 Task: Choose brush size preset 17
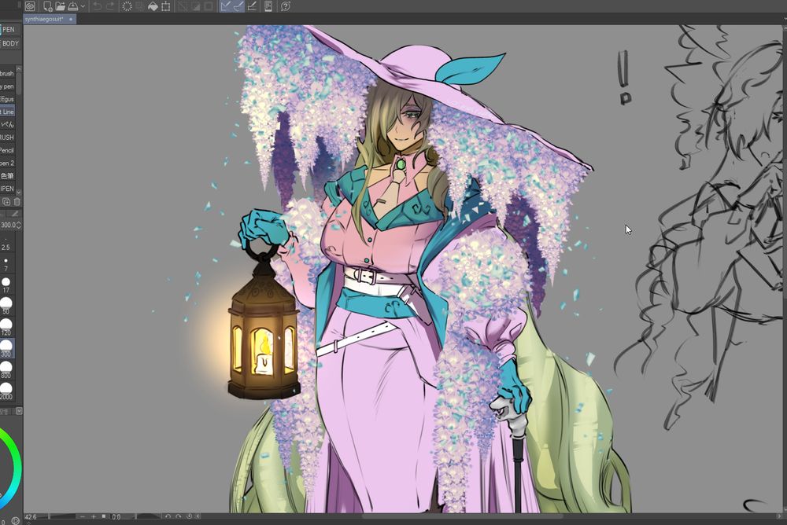tap(6, 285)
